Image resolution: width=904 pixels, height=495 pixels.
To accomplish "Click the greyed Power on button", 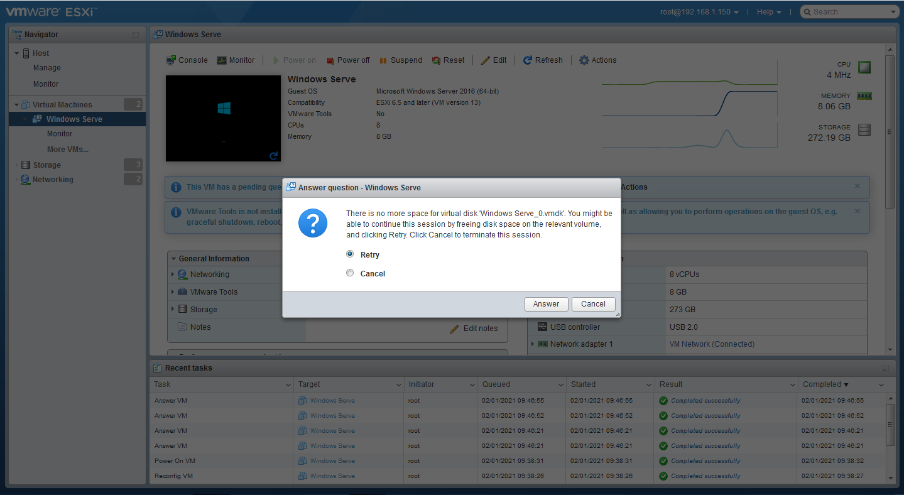I will tap(293, 60).
